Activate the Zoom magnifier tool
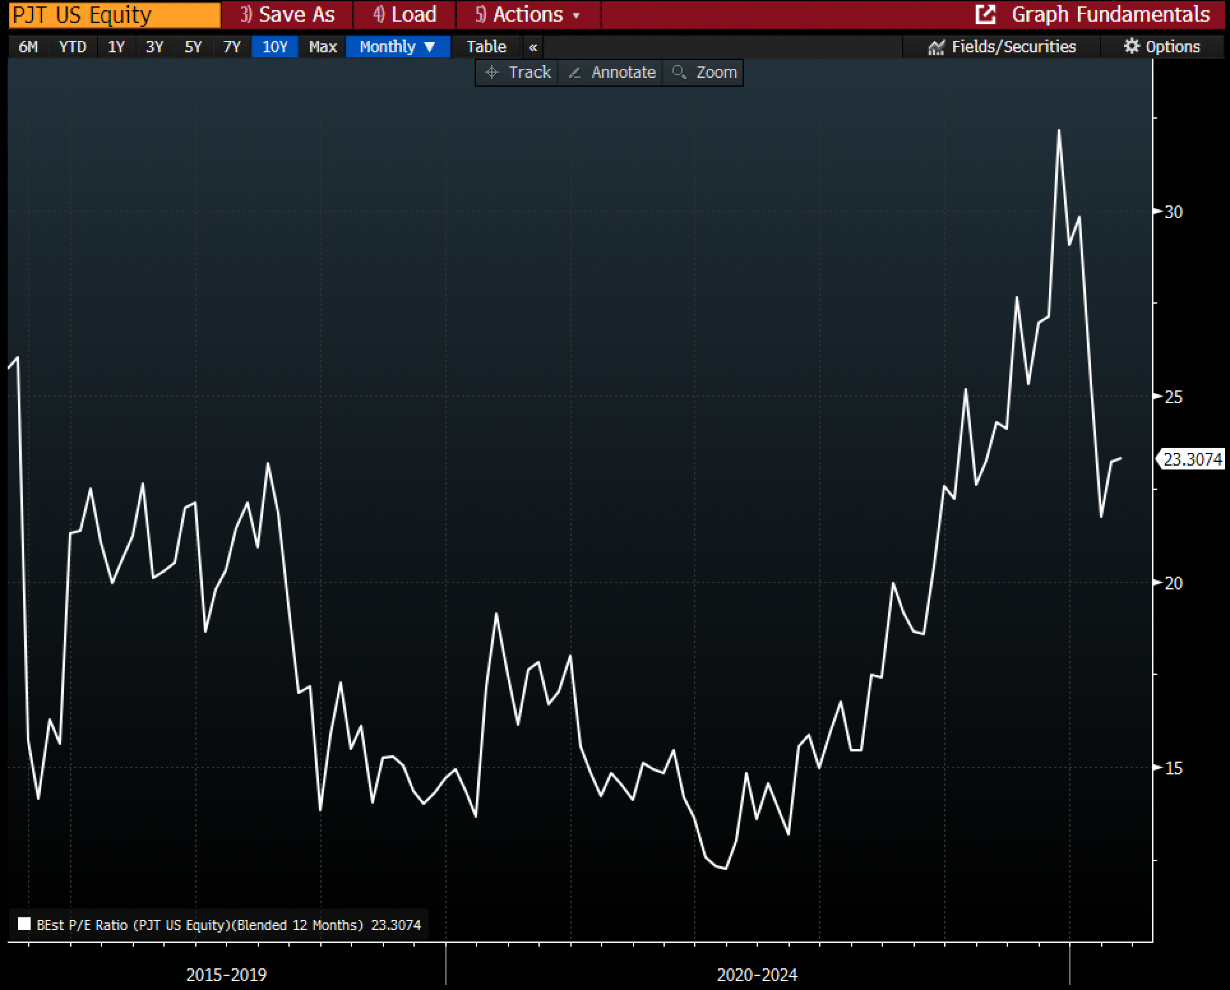The width and height of the screenshot is (1230, 990). point(679,72)
